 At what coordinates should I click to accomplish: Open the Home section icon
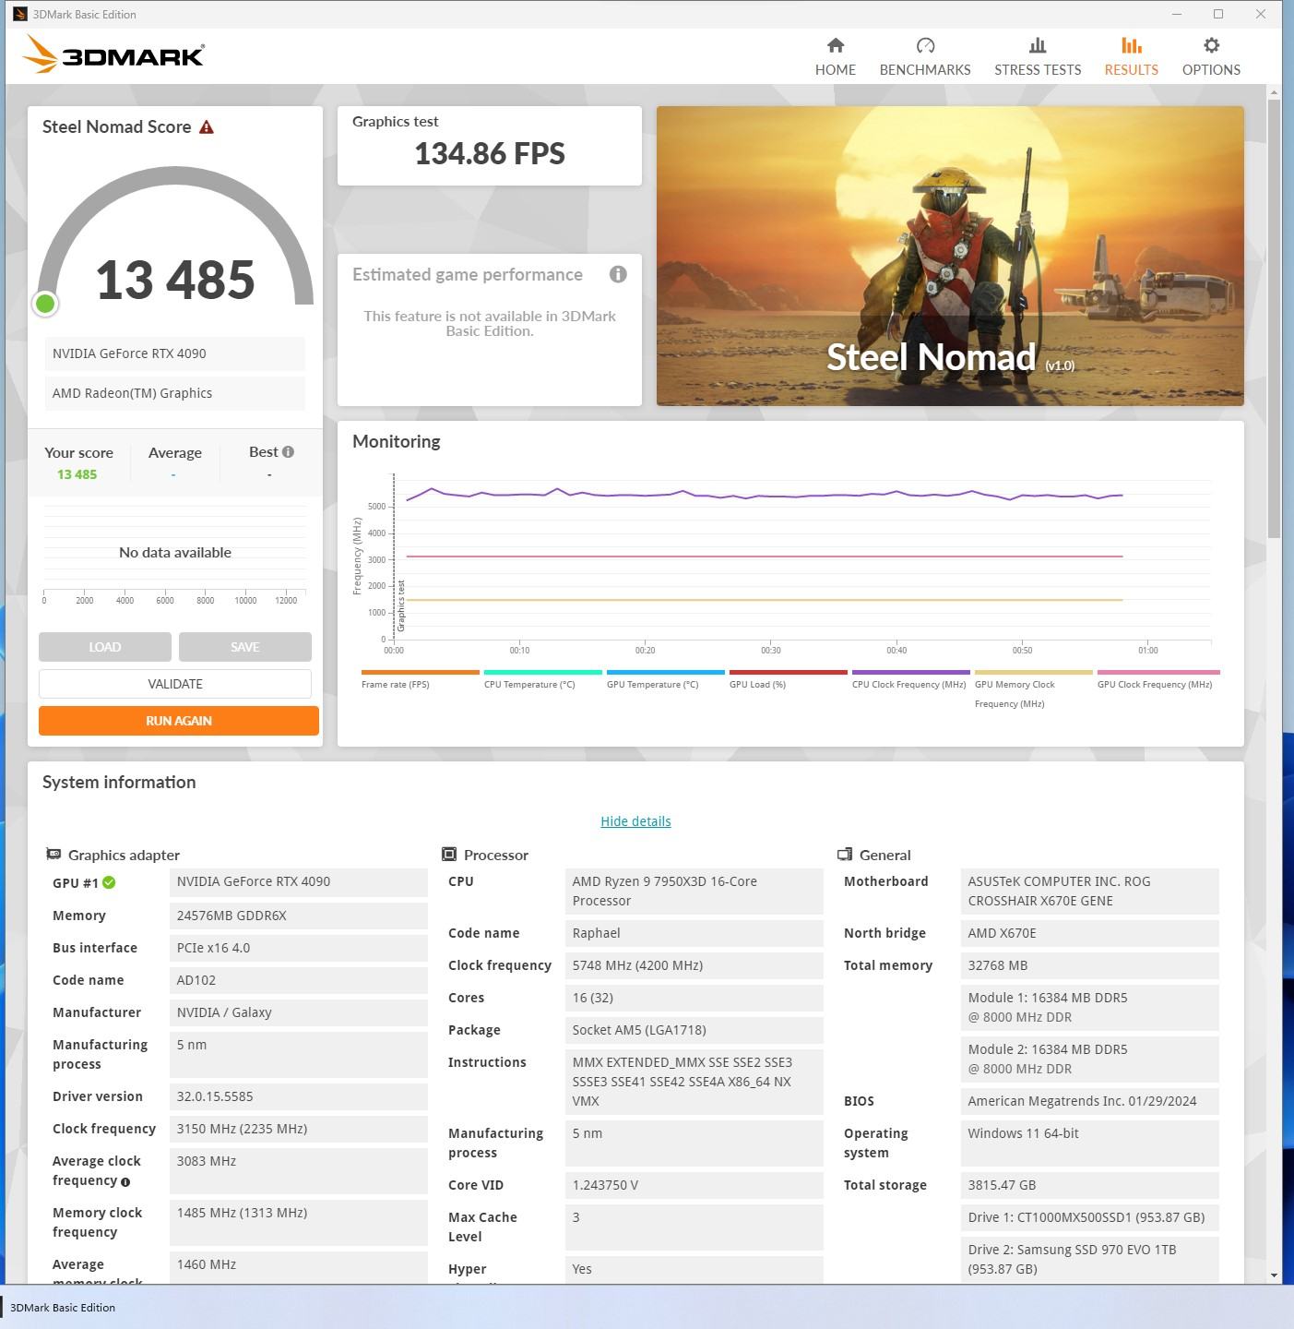click(836, 45)
